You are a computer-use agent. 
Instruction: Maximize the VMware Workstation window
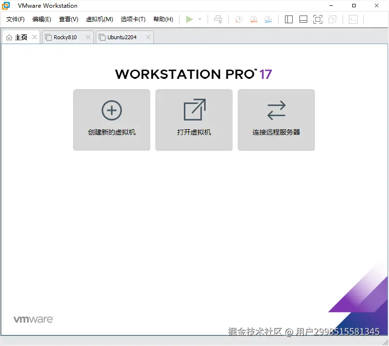[354, 6]
